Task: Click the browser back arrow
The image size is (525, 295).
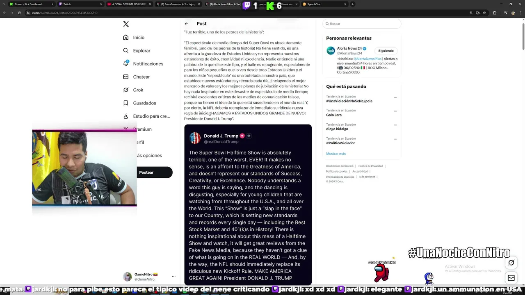Action: 5,13
